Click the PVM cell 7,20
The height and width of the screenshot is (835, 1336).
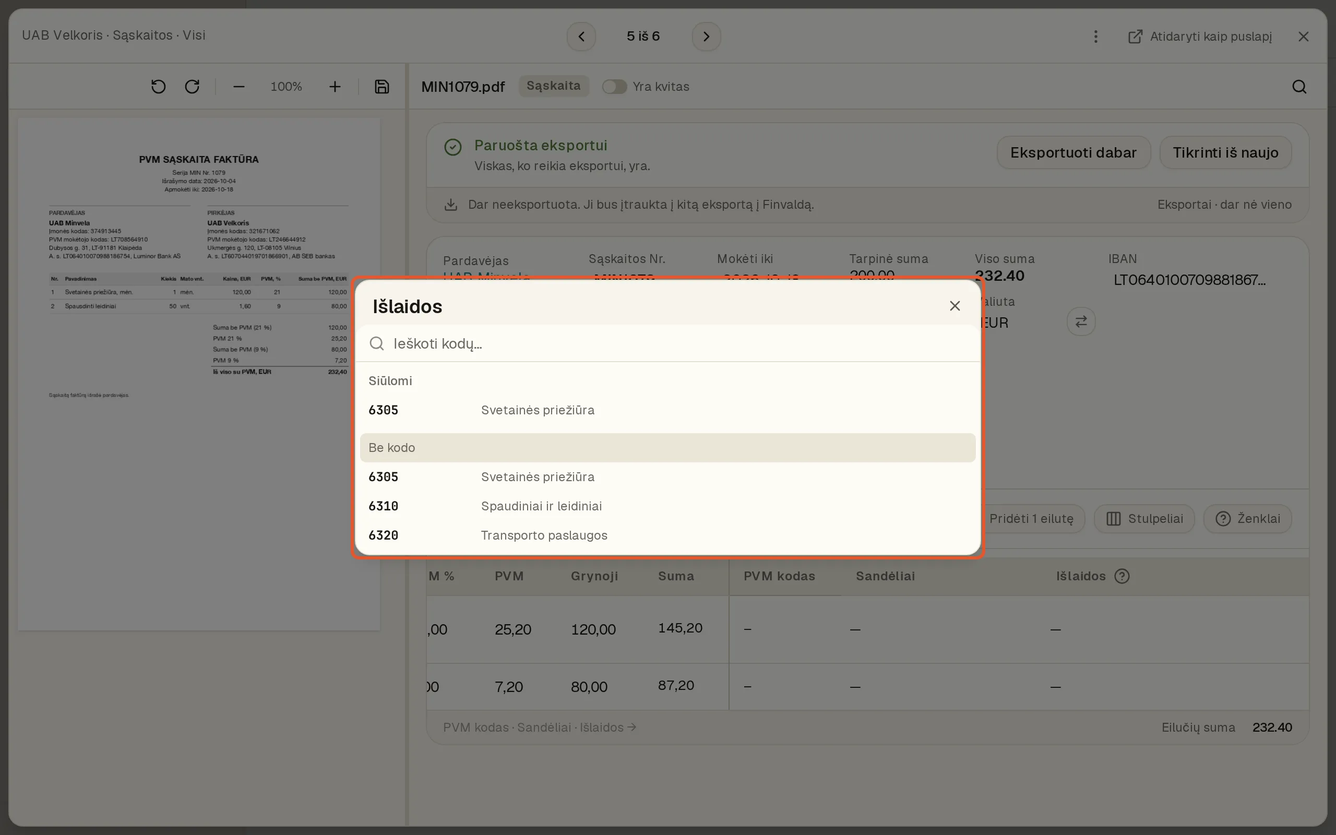(508, 687)
